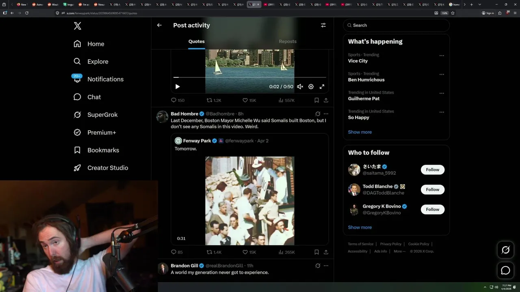The image size is (520, 292).
Task: Open Bad Hombre profile avatar
Action: 162,117
